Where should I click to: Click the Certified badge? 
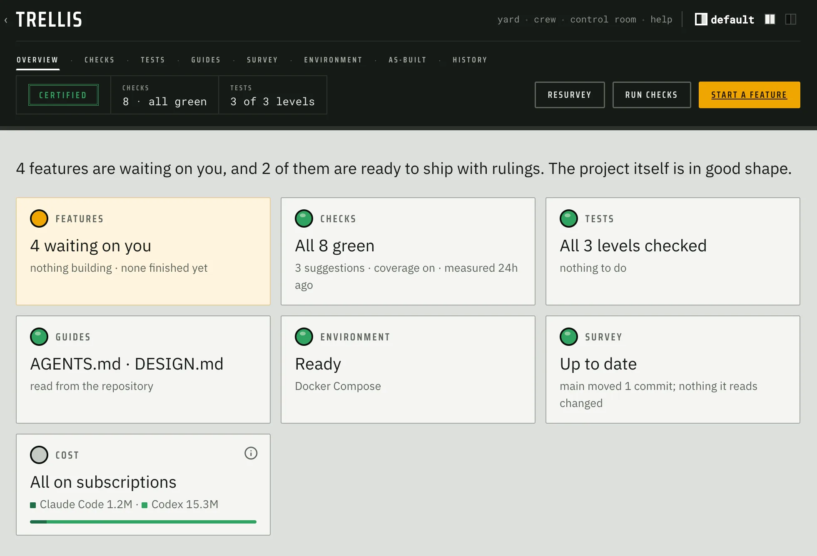coord(63,95)
